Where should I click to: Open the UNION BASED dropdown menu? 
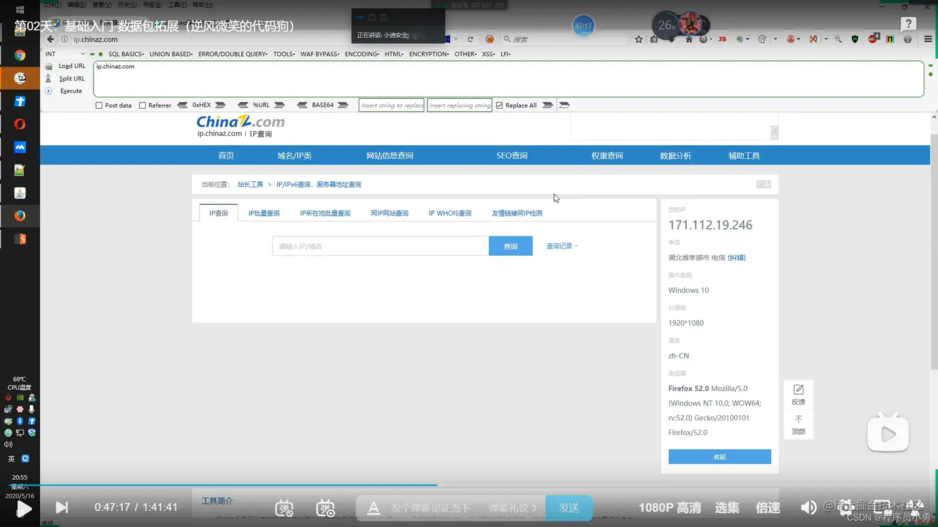click(x=171, y=54)
